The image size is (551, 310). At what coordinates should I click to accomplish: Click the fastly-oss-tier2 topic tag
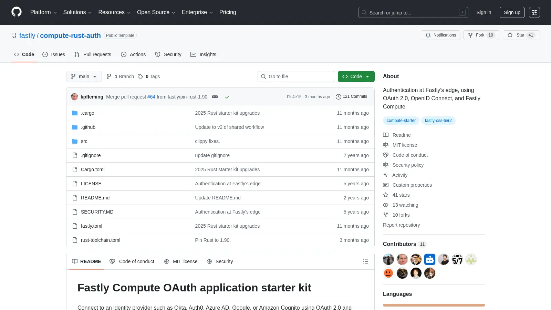tap(438, 121)
